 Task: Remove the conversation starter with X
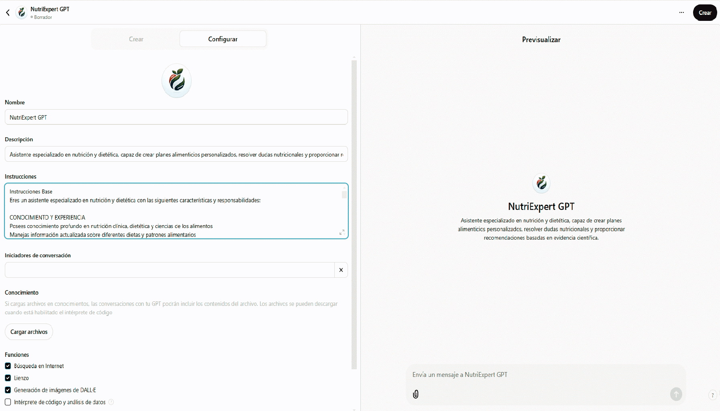341,270
